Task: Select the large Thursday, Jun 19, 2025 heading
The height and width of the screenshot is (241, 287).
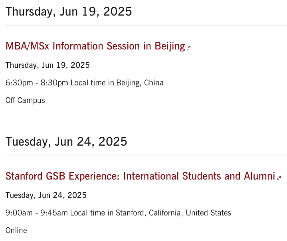Action: point(69,12)
